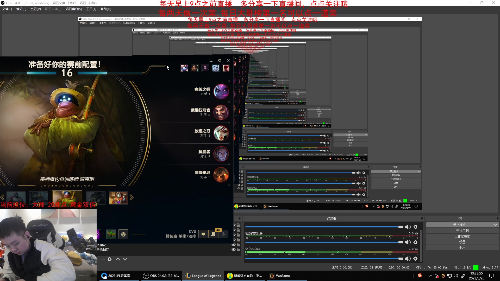Click the 深海泰坦 opponent 5 portrait
The height and width of the screenshot is (281, 500).
(x=221, y=175)
